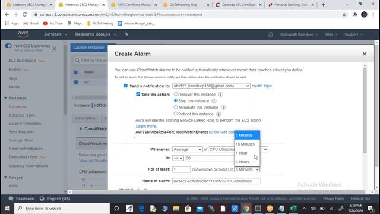The image size is (380, 214).
Task: Open Feedback in the footer
Action: coord(21,199)
